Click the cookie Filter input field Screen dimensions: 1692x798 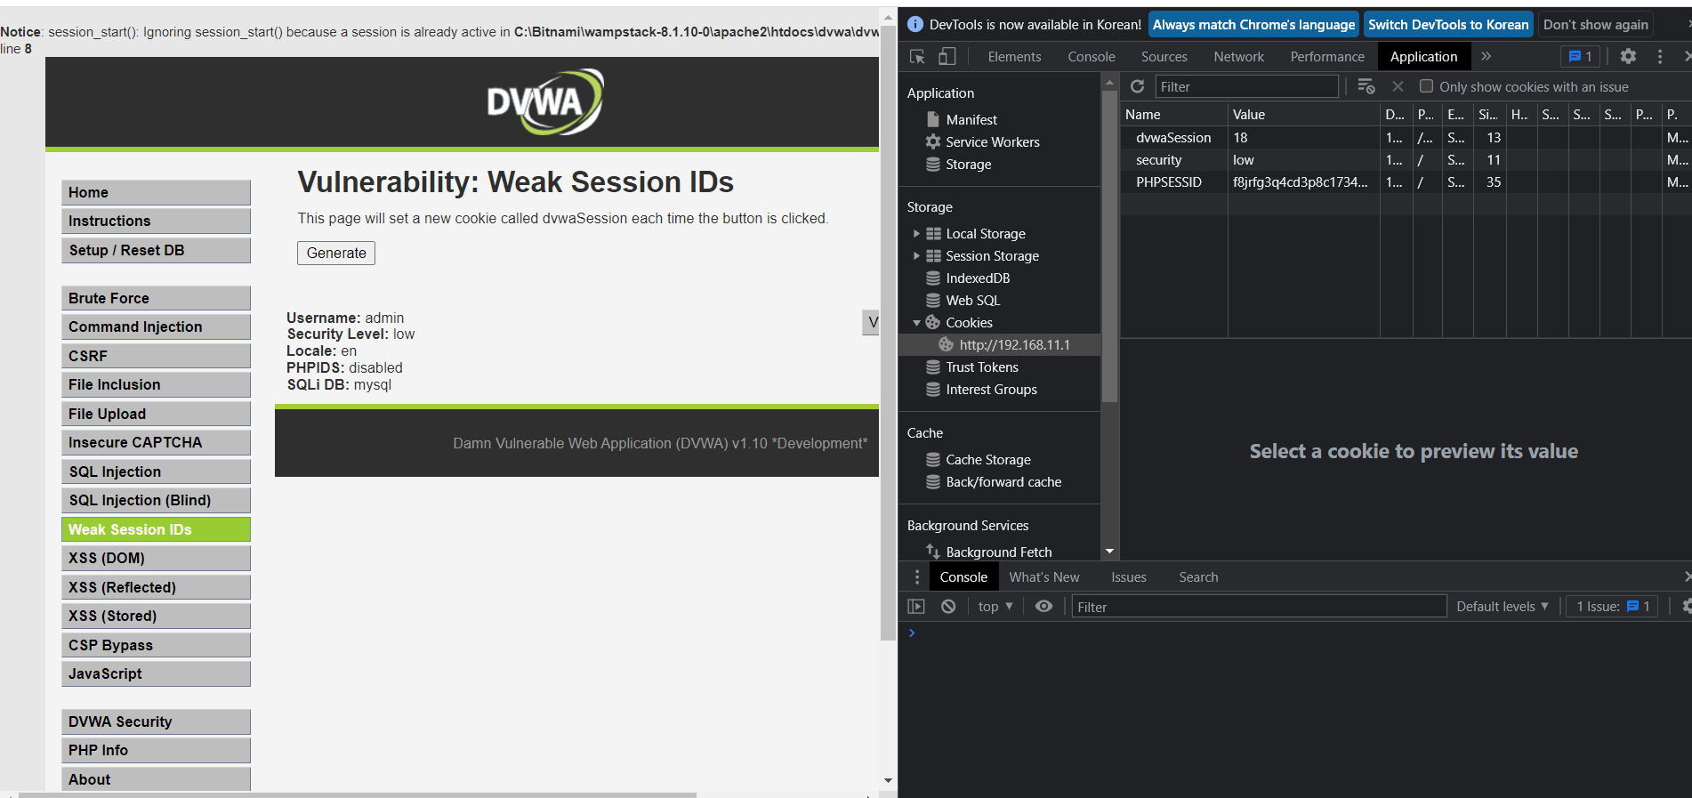(1246, 86)
